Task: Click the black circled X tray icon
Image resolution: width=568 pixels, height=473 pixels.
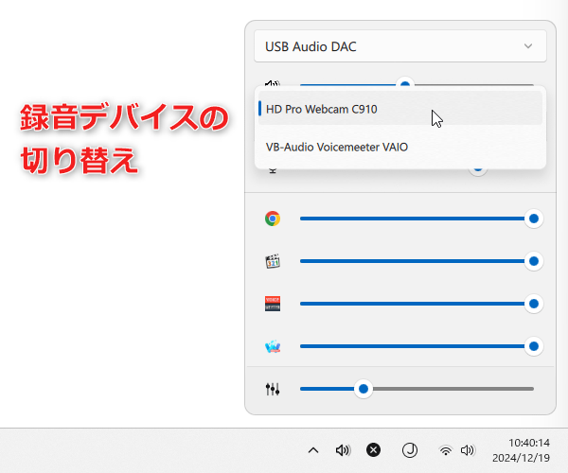Action: pyautogui.click(x=373, y=450)
